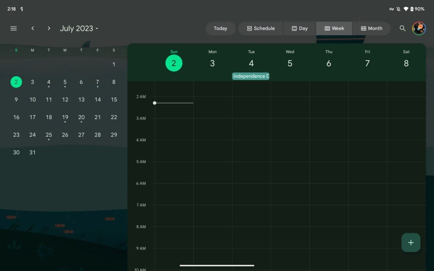Switch to the Month tab view
Viewport: 434px width, 271px height.
click(371, 28)
